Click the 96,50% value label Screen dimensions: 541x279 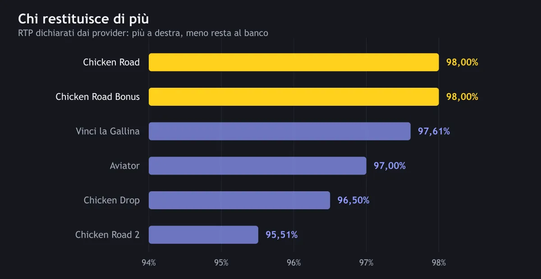[353, 200]
